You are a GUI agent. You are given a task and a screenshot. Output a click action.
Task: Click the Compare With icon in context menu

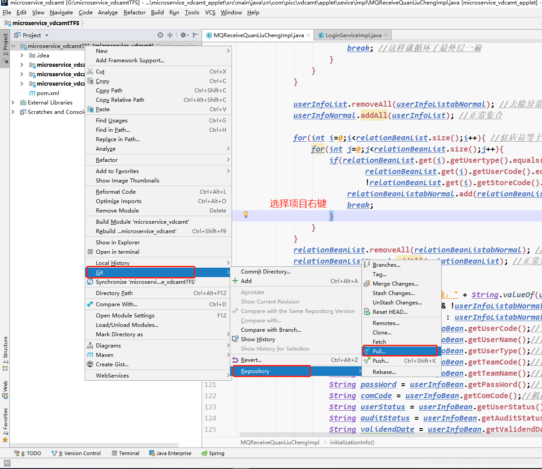click(90, 304)
